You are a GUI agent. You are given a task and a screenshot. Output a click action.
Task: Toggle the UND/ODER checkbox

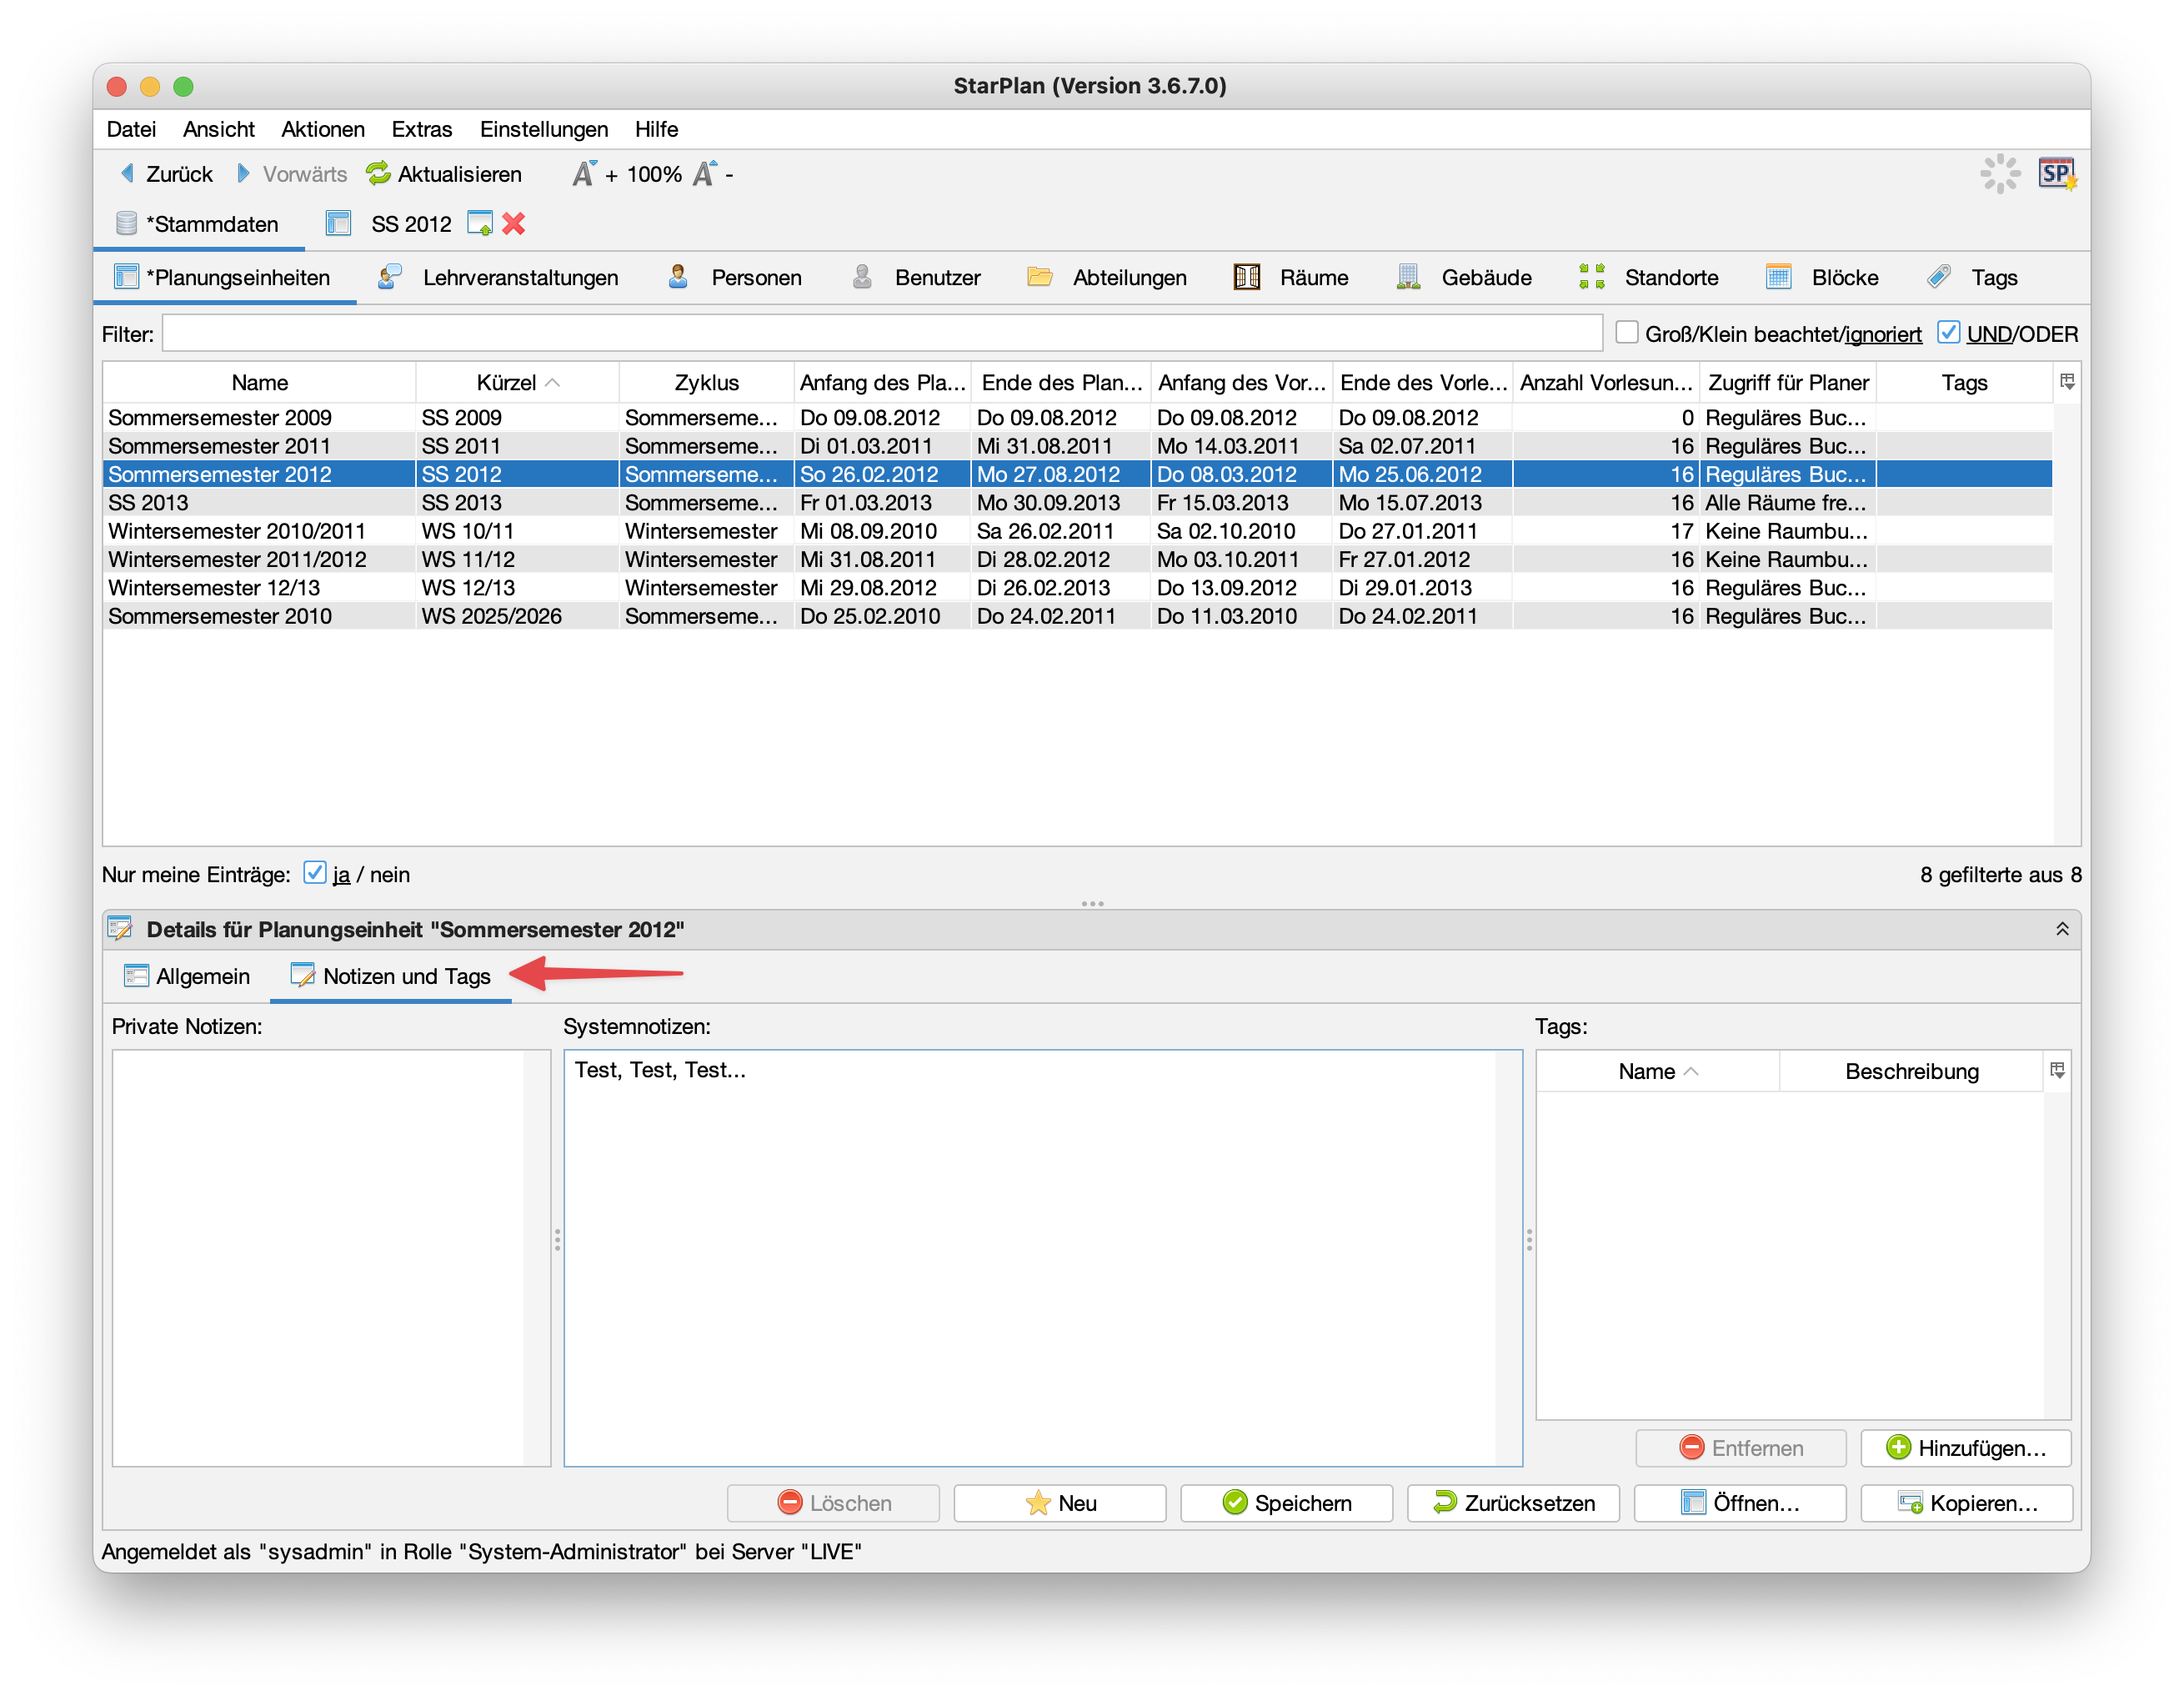pos(1948,333)
